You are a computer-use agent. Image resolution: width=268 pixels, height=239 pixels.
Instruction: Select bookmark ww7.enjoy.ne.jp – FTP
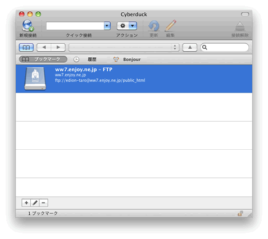(134, 79)
